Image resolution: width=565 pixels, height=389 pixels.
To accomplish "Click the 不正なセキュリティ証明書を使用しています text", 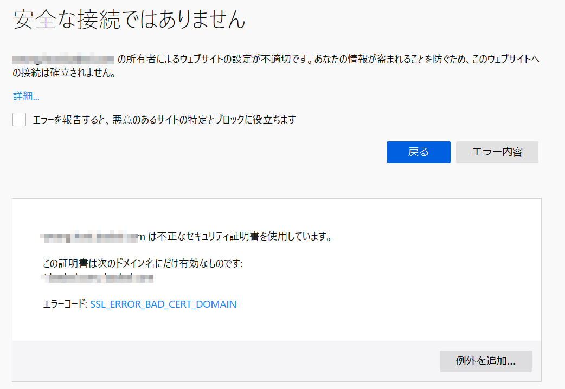I will (x=240, y=236).
